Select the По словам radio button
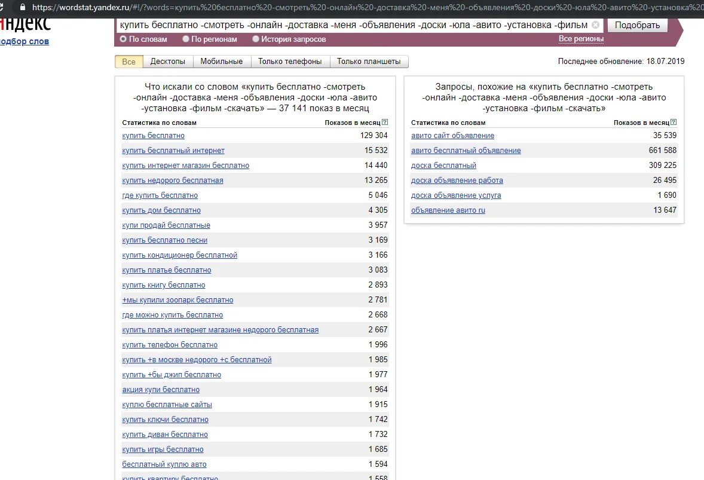Screen dimensions: 704x480 pos(123,39)
